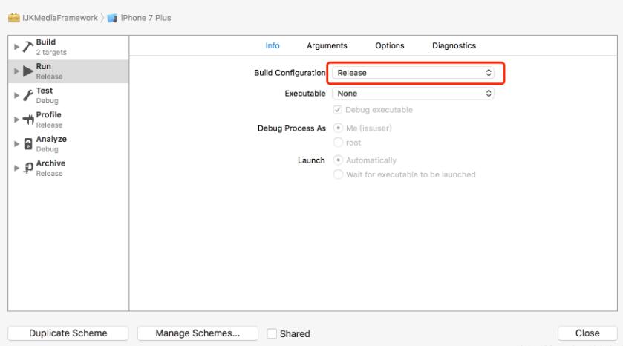
Task: Switch to the Diagnostics tab
Action: (454, 45)
